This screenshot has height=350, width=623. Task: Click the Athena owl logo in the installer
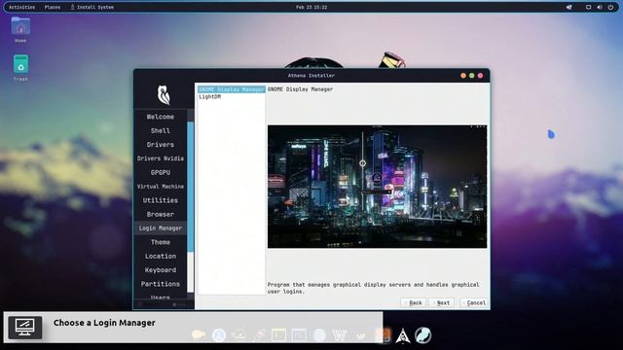(164, 95)
